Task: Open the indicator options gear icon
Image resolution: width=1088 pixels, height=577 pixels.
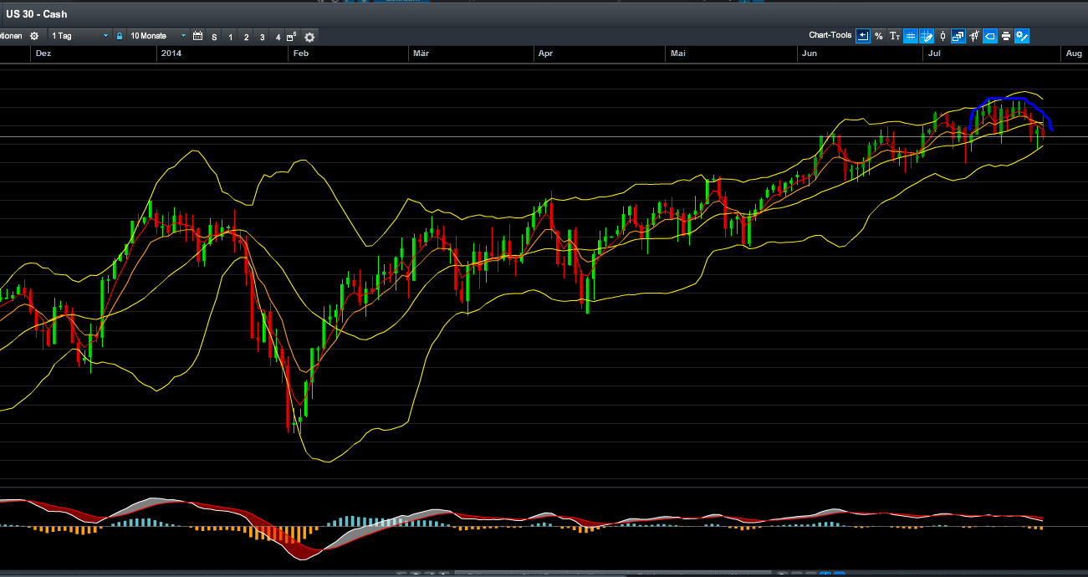Action: tap(34, 36)
